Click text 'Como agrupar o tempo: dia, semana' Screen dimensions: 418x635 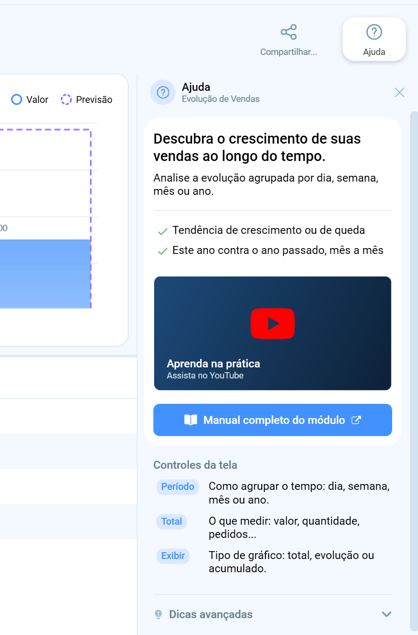(299, 487)
